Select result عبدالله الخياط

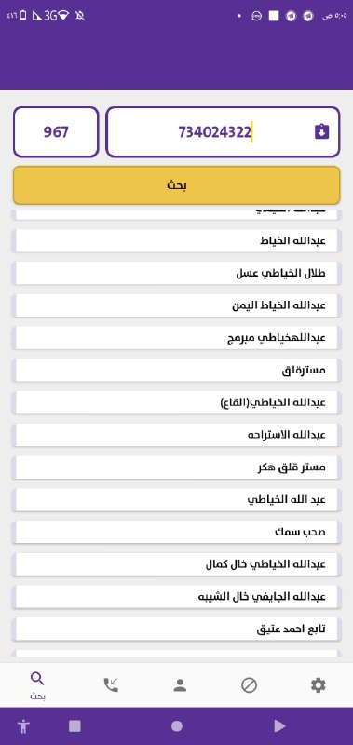tap(175, 241)
